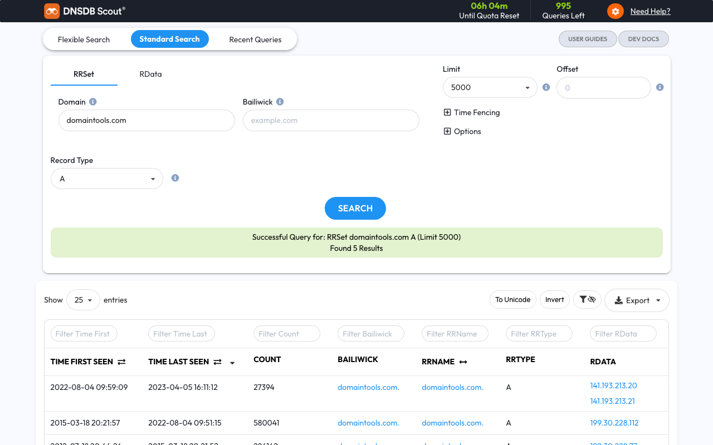The width and height of the screenshot is (713, 445).
Task: Toggle filter visibility eye button
Action: point(587,300)
